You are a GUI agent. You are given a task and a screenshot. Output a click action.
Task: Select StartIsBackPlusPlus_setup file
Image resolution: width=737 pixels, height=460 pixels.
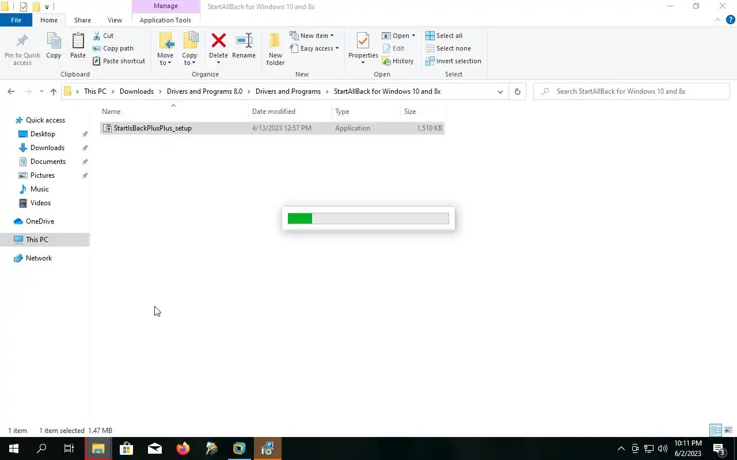[x=272, y=128]
